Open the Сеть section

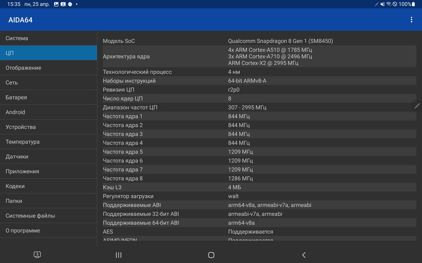pyautogui.click(x=49, y=82)
